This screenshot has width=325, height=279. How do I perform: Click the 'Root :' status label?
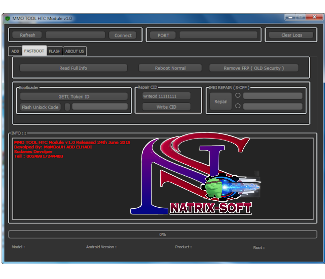tap(259, 248)
